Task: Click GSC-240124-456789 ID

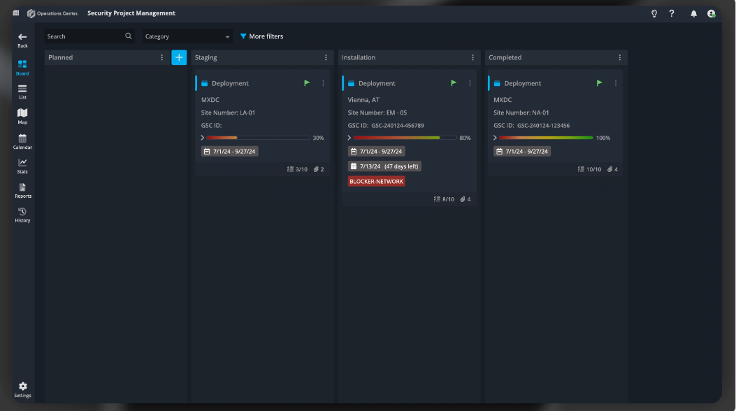Action: [398, 126]
